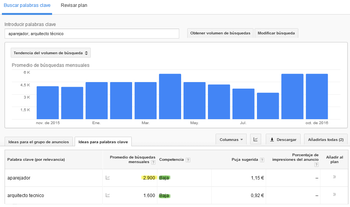Image resolution: width=350 pixels, height=207 pixels.
Task: Switch to Revisar plan tab
Action: [74, 5]
